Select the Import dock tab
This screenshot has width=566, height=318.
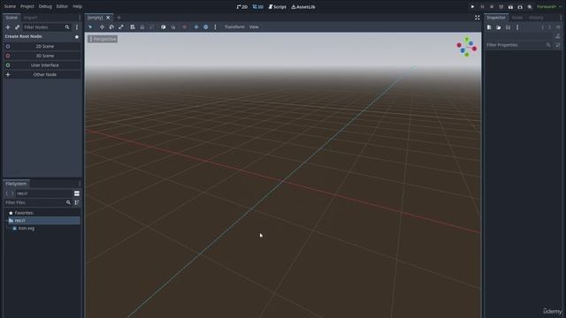point(30,18)
